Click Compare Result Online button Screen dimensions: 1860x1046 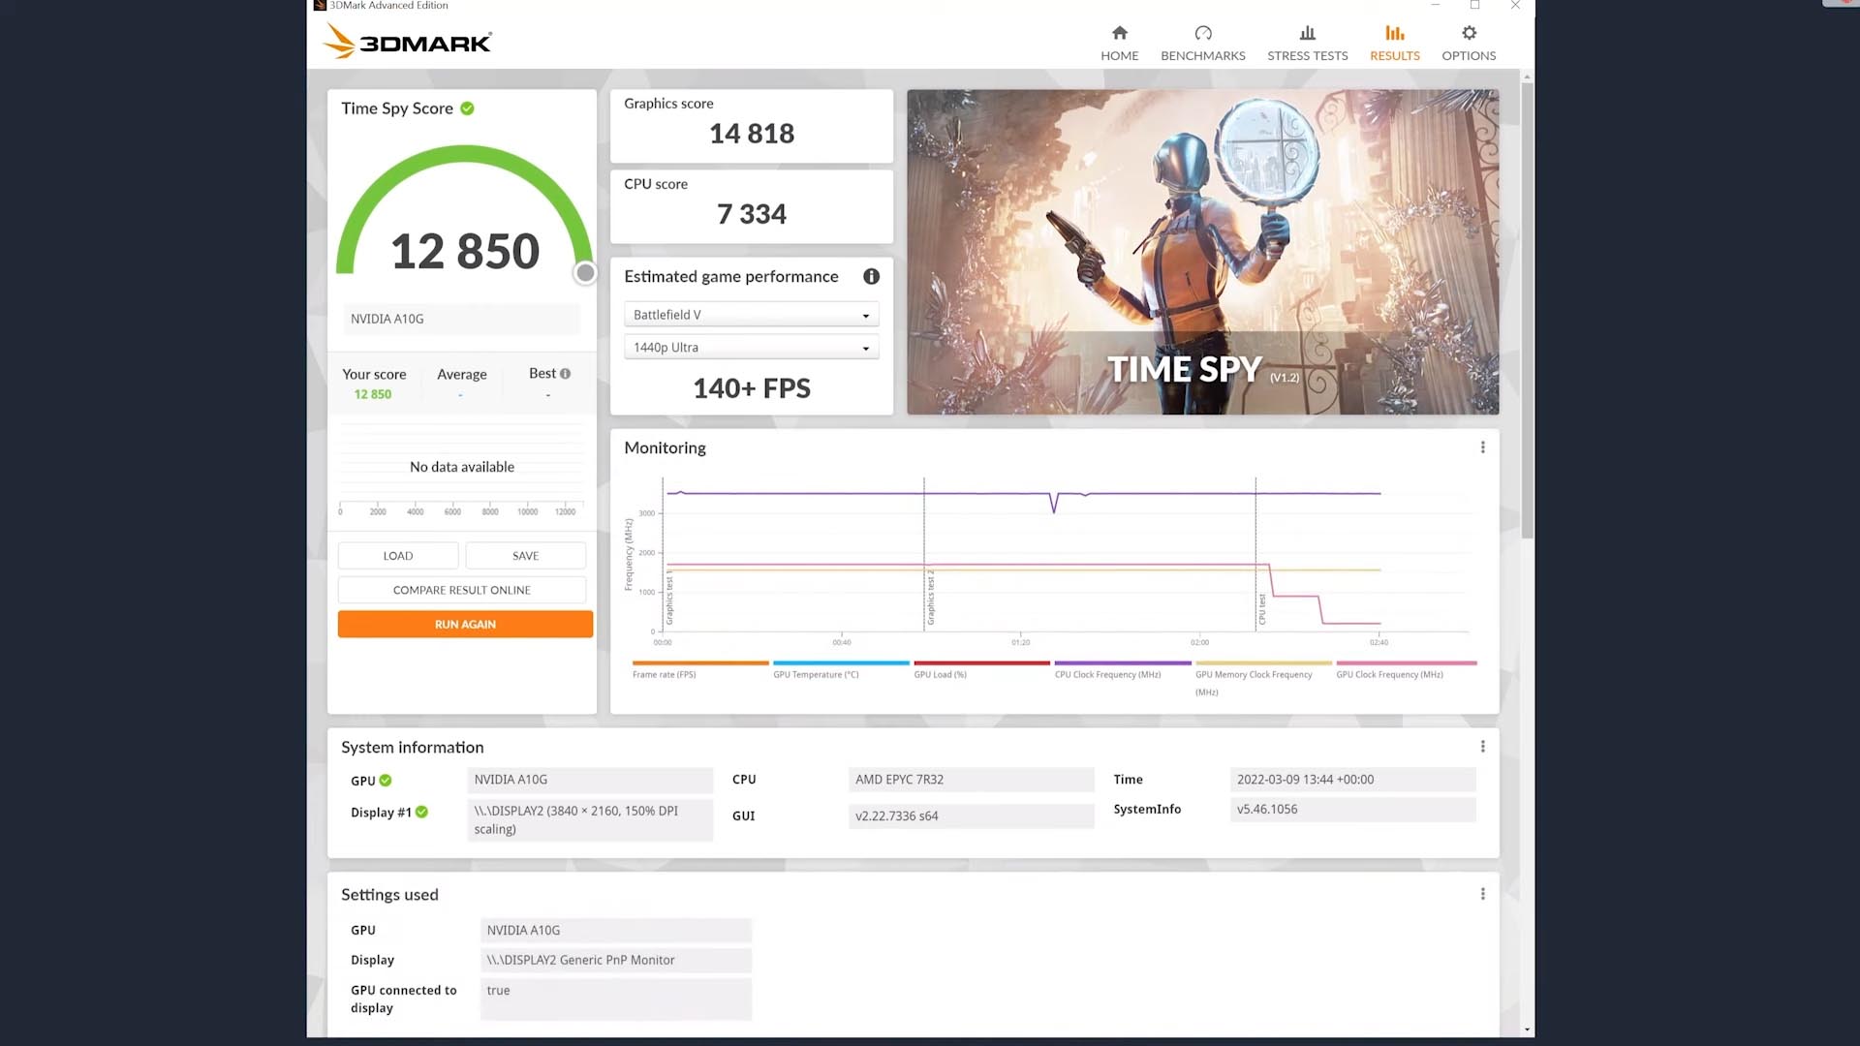(x=462, y=590)
